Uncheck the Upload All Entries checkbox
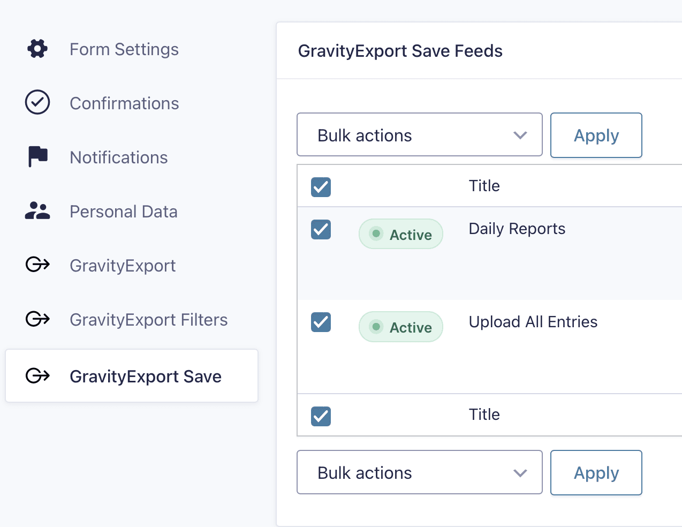The image size is (682, 527). [x=321, y=322]
